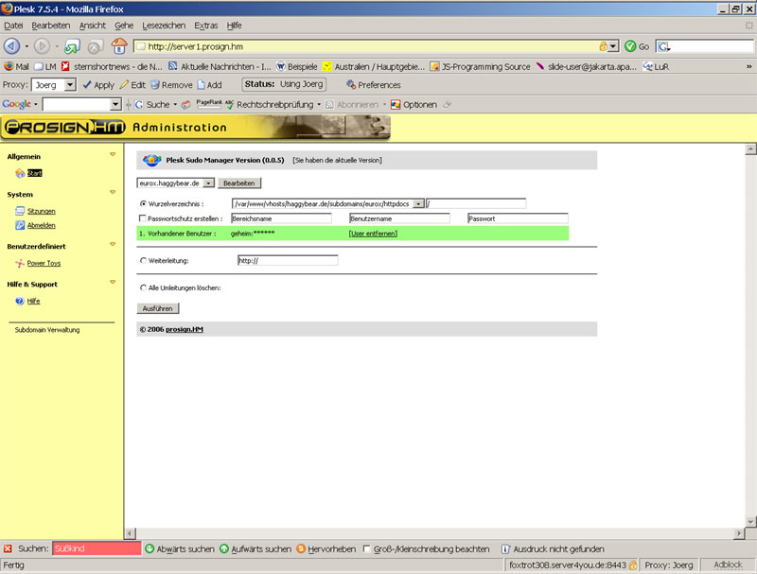Viewport: 757px width, 574px height.
Task: Click the Adblock status bar entry
Action: (x=728, y=565)
